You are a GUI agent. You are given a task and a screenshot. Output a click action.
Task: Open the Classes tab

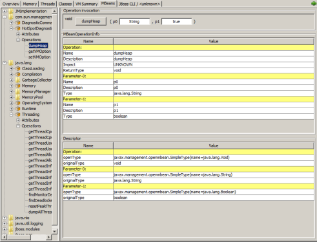65,4
